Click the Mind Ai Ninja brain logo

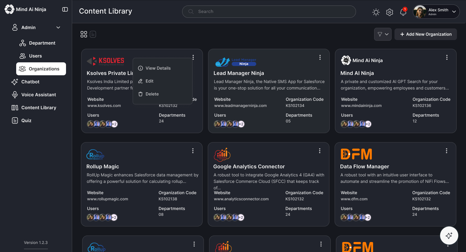coord(9,9)
